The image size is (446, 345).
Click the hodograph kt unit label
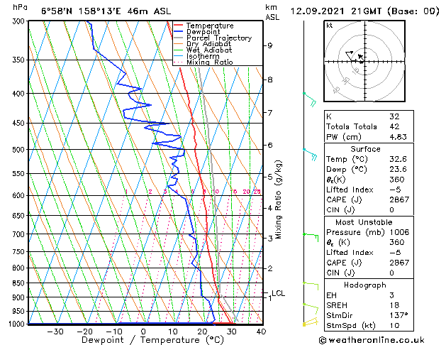[330, 26]
